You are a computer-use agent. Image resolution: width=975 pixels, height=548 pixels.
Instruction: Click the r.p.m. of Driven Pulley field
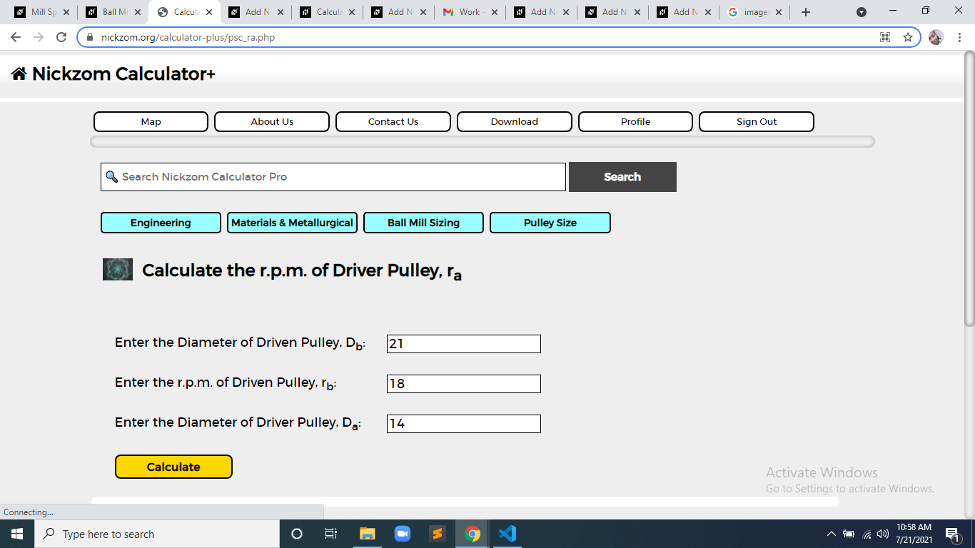pos(464,384)
